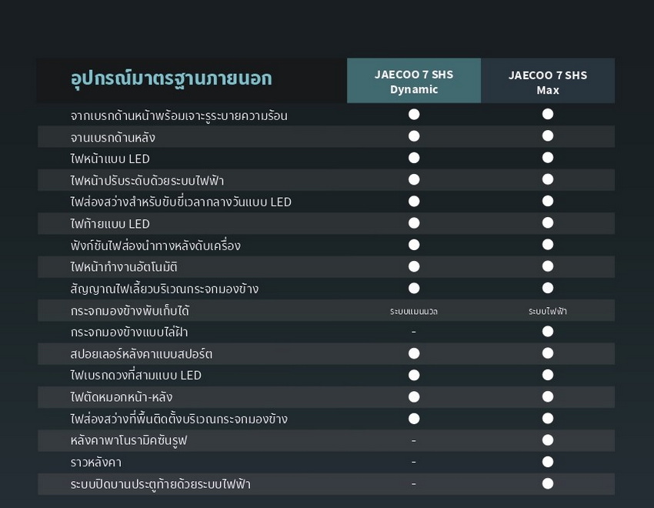This screenshot has height=508, width=654.
Task: Click the ฟังก์ชันไฟส่องนำทางหลังดับเครื่อง row label
Action: point(155,246)
